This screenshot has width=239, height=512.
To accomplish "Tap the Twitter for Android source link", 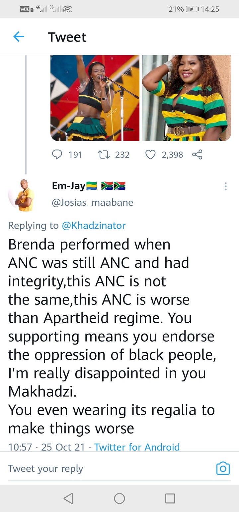I will [x=137, y=447].
